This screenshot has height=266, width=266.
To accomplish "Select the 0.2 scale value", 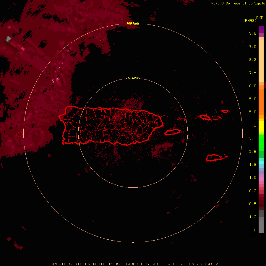I will tap(253, 191).
